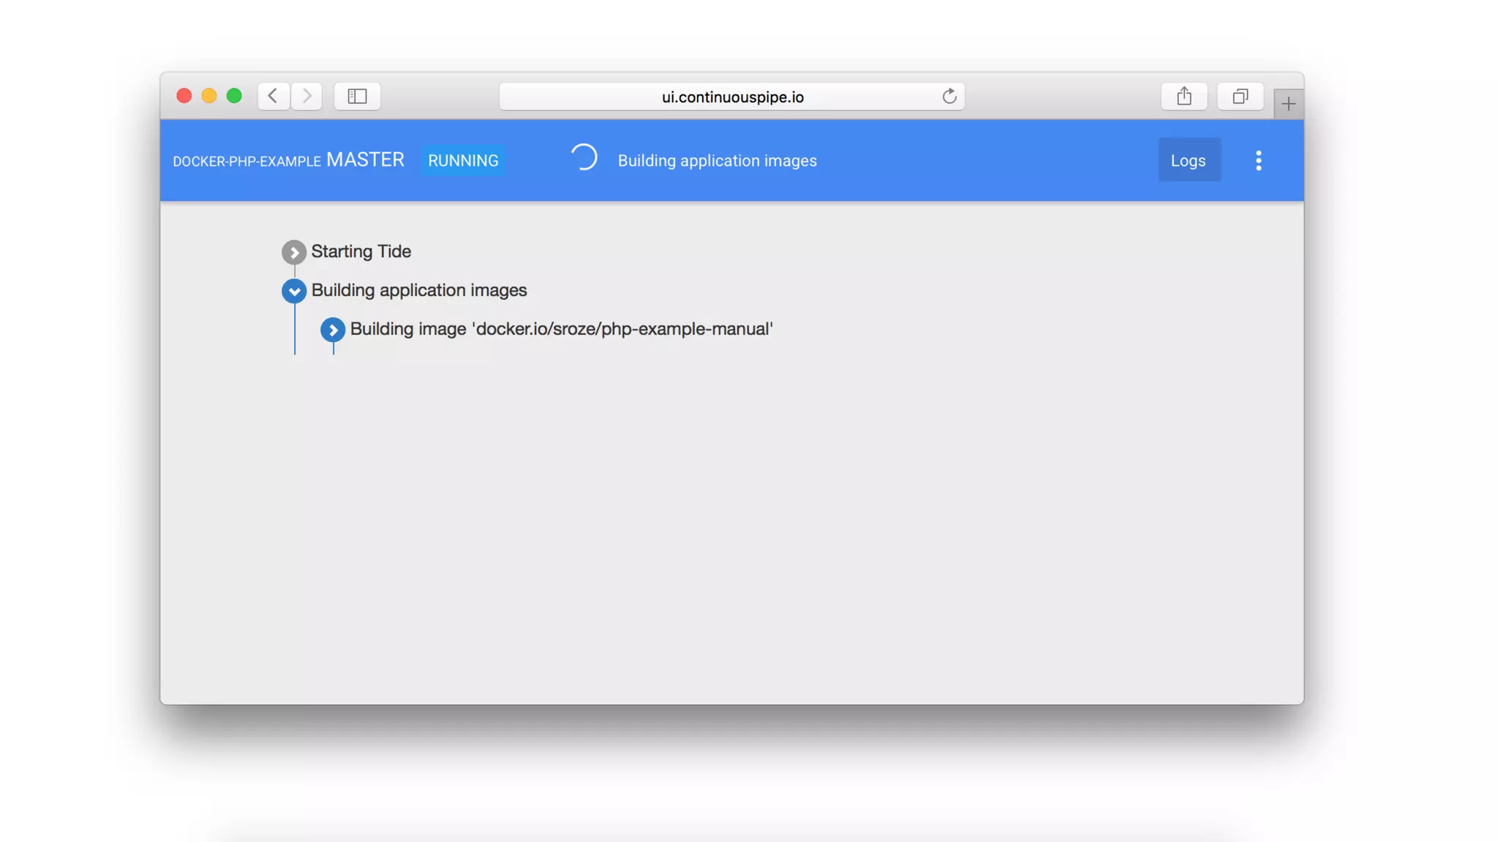Image resolution: width=1498 pixels, height=842 pixels.
Task: Click the RUNNING status badge
Action: click(x=463, y=161)
